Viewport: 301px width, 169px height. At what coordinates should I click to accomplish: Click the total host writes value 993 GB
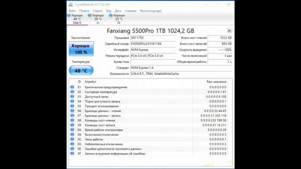[x=220, y=44]
